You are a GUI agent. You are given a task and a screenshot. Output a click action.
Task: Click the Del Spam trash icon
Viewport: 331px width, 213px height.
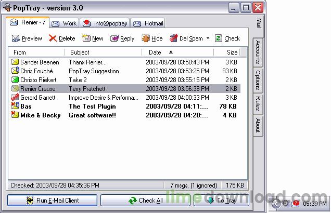point(173,38)
